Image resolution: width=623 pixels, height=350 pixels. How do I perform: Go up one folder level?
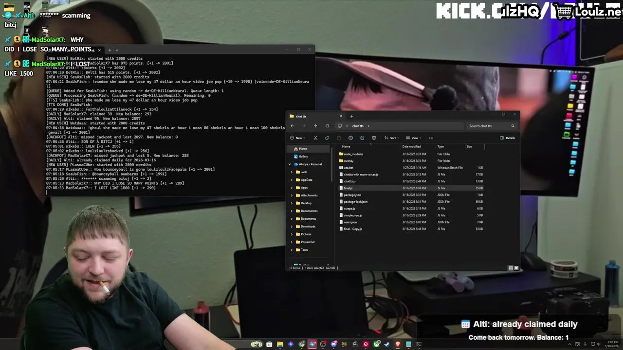[315, 126]
